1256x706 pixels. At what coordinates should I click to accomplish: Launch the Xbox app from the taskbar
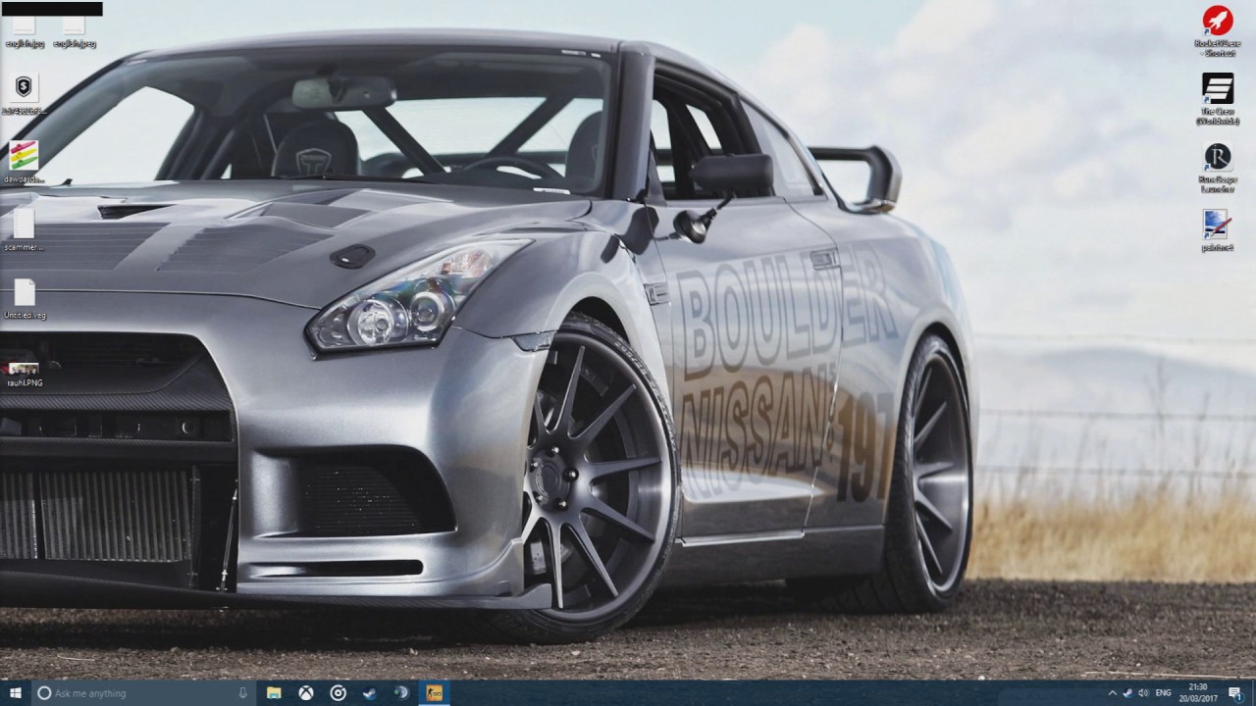coord(306,693)
